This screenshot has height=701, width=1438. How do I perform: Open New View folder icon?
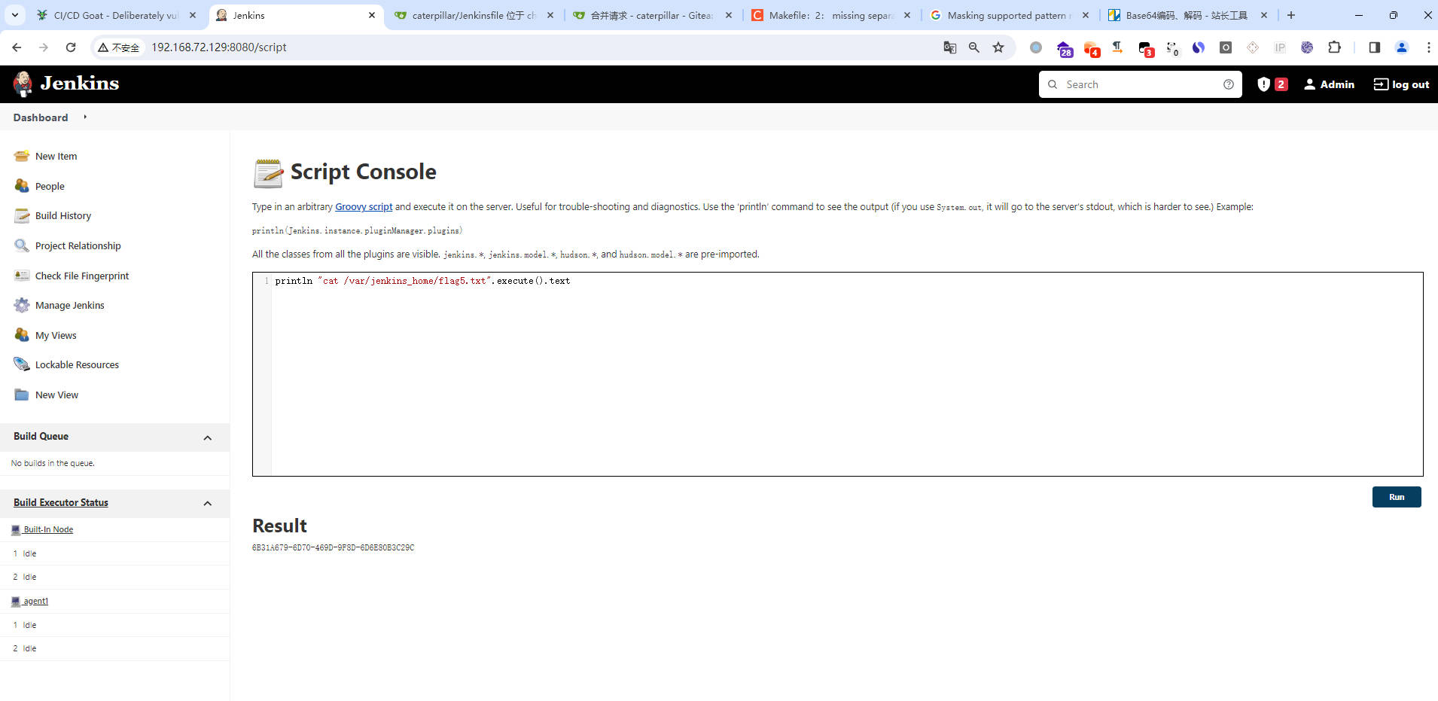click(x=22, y=395)
